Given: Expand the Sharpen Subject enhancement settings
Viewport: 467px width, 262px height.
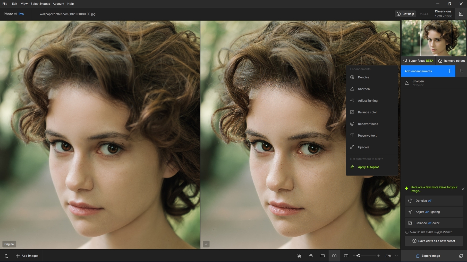Looking at the screenshot, I should tap(434, 83).
